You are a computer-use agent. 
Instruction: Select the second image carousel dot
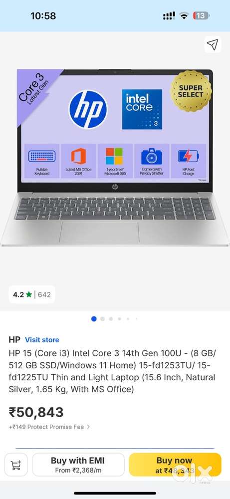pos(102,319)
